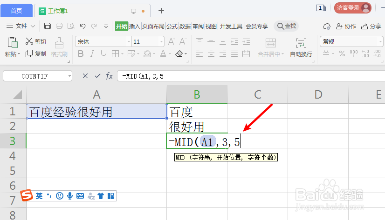Click the 协作 collaborate button
The image size is (385, 220).
coord(346,26)
